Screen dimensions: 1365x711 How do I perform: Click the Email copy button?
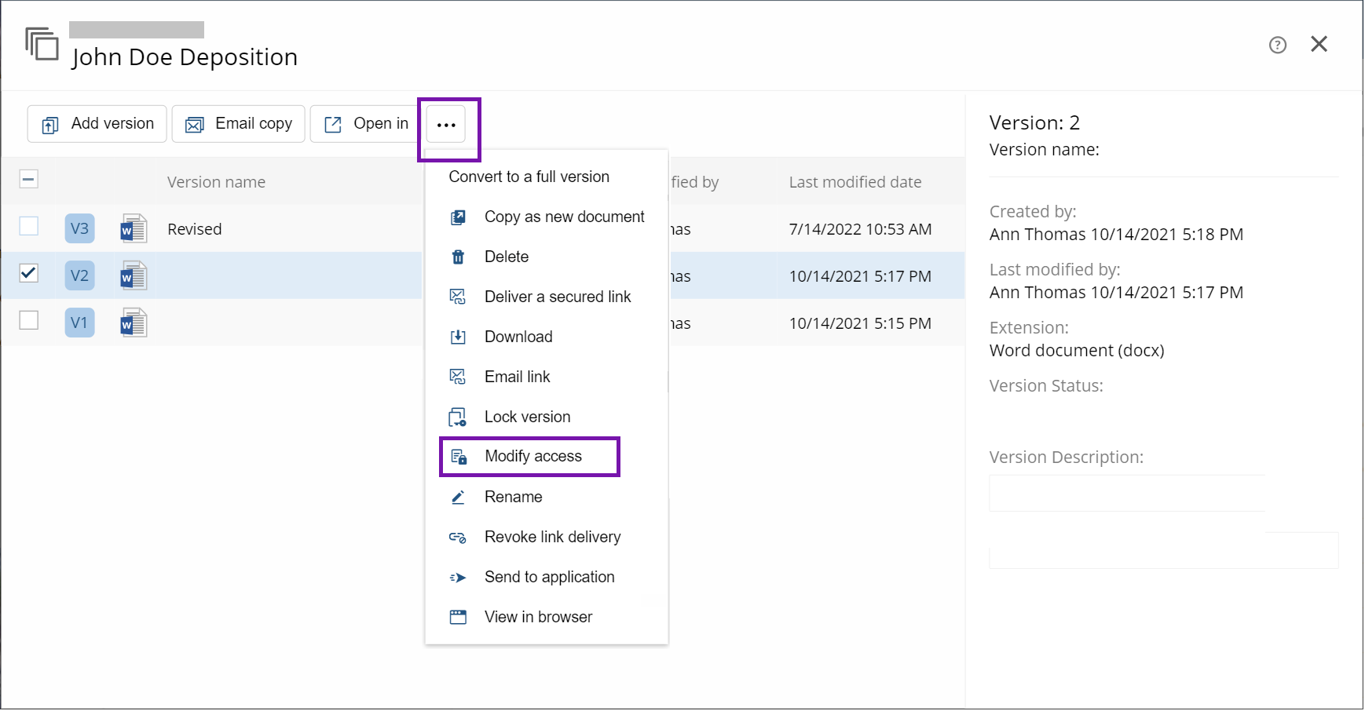(239, 124)
